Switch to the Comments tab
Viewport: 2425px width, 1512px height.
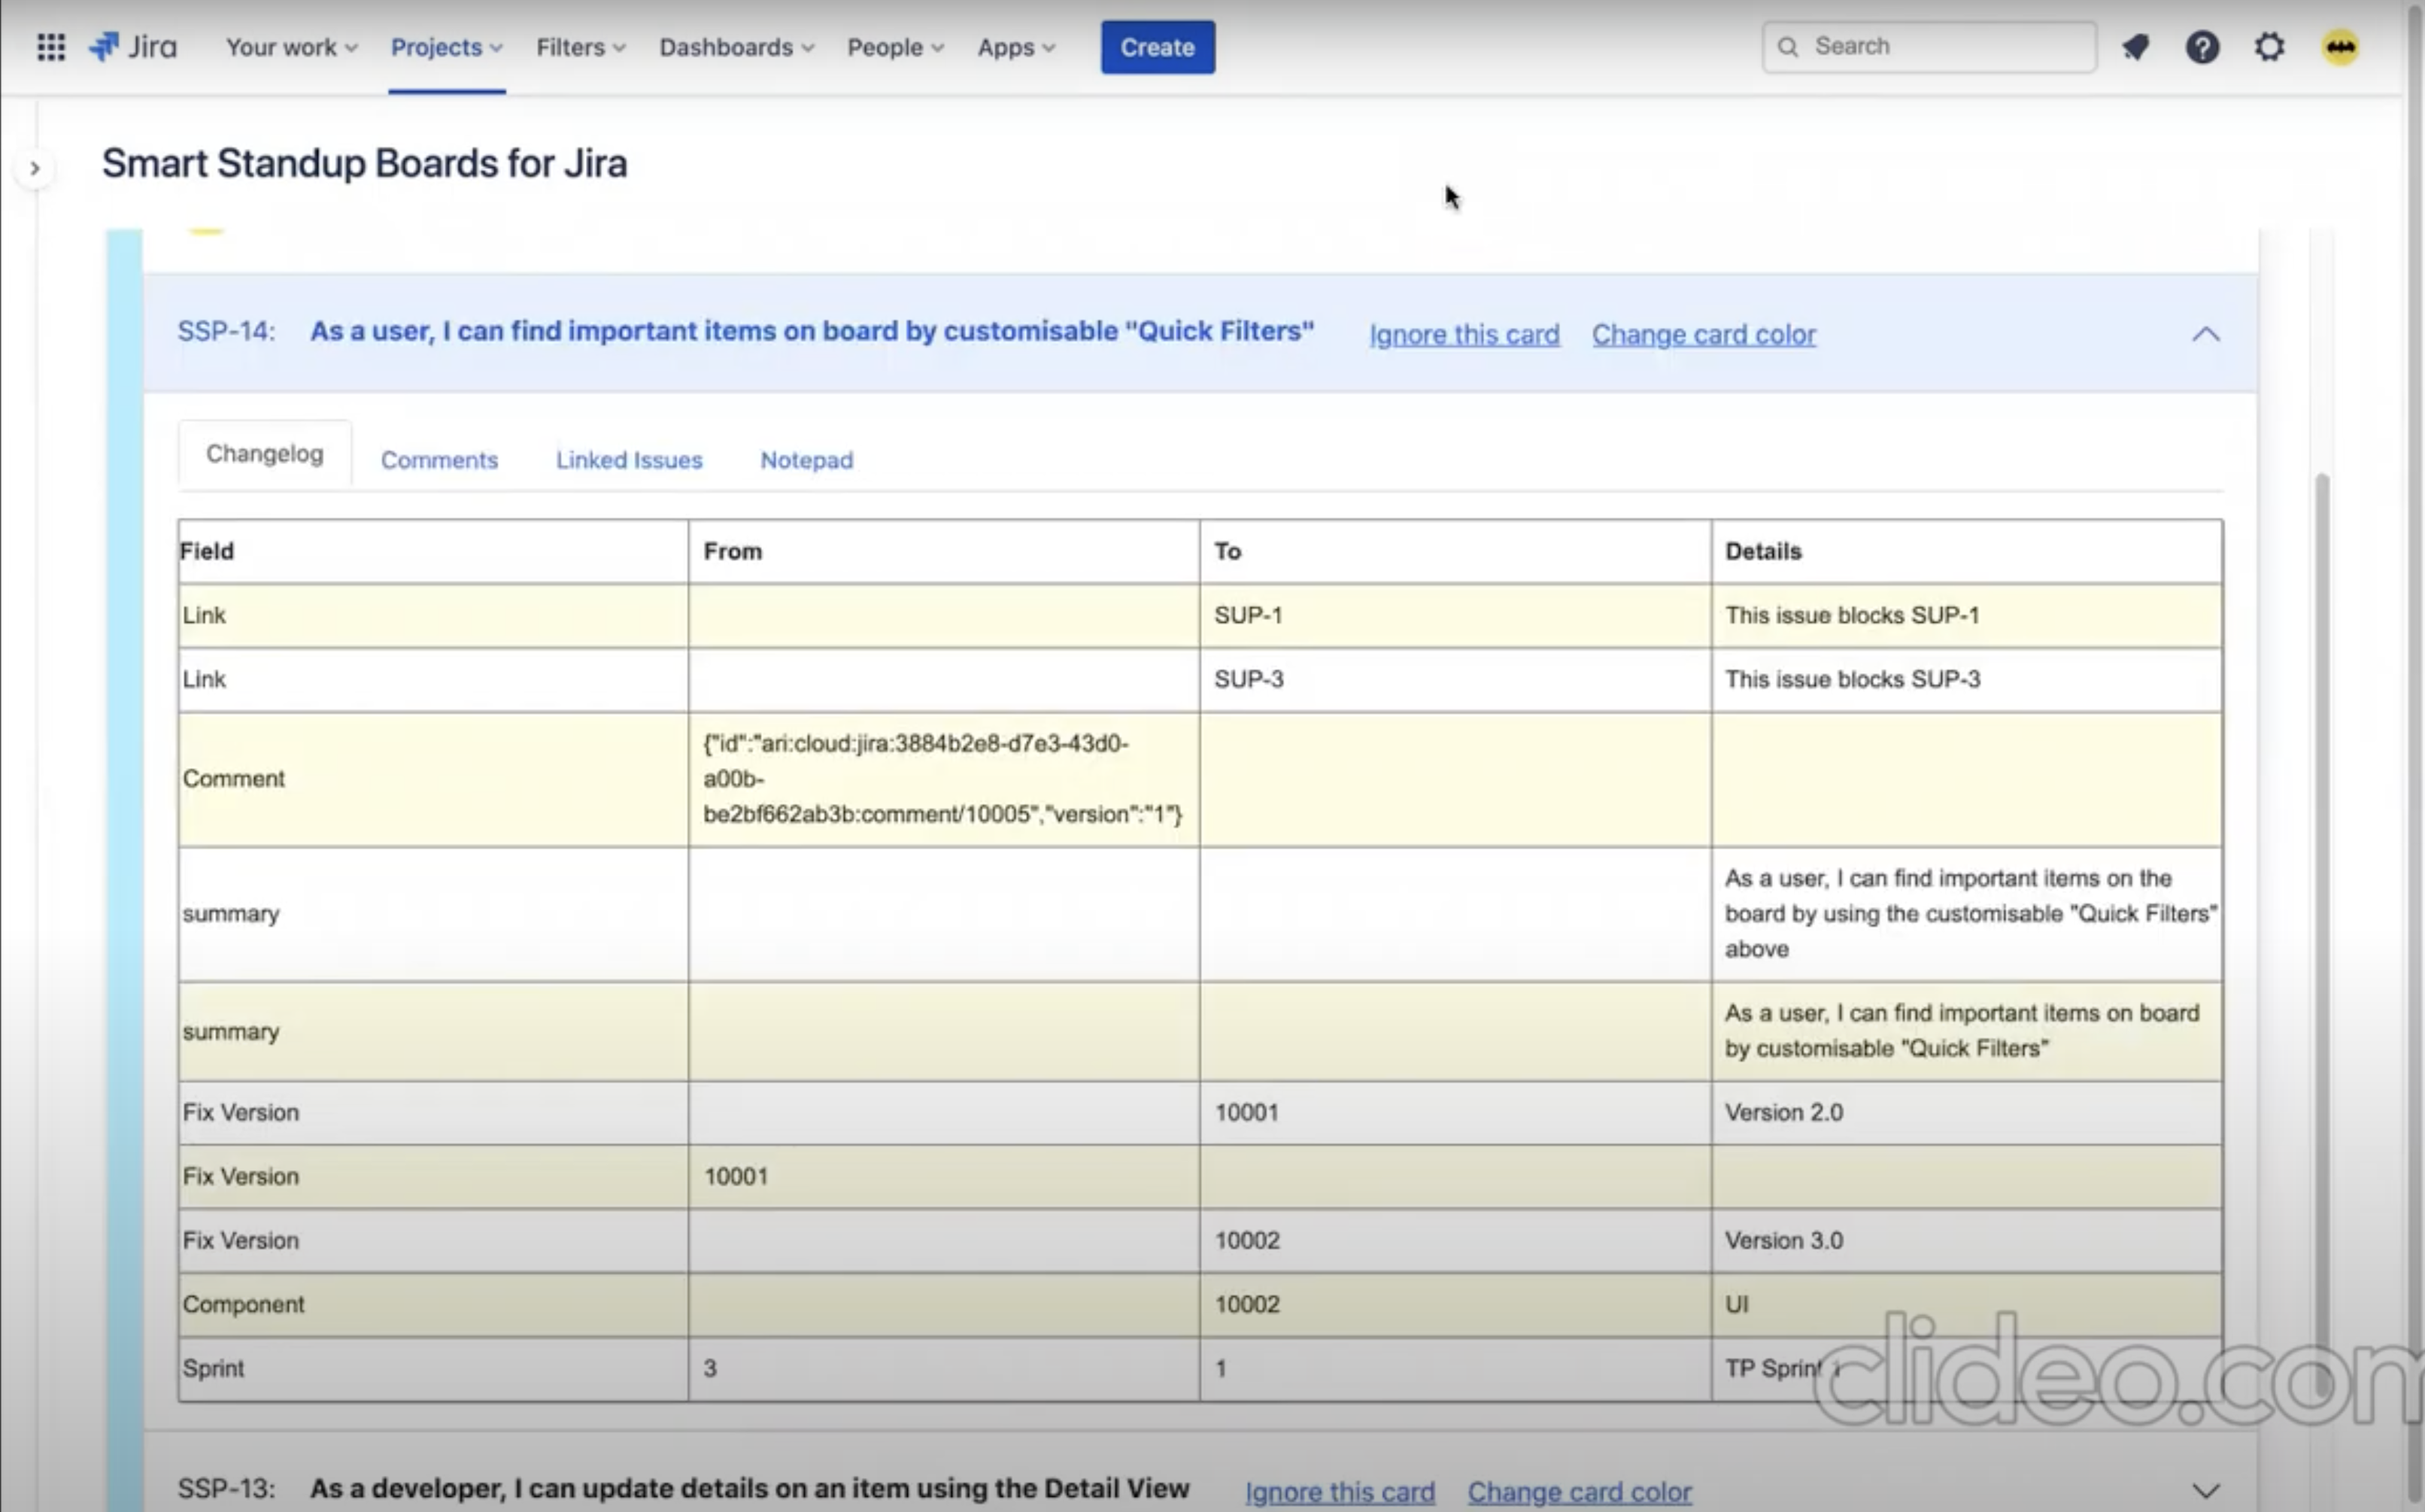coord(439,460)
